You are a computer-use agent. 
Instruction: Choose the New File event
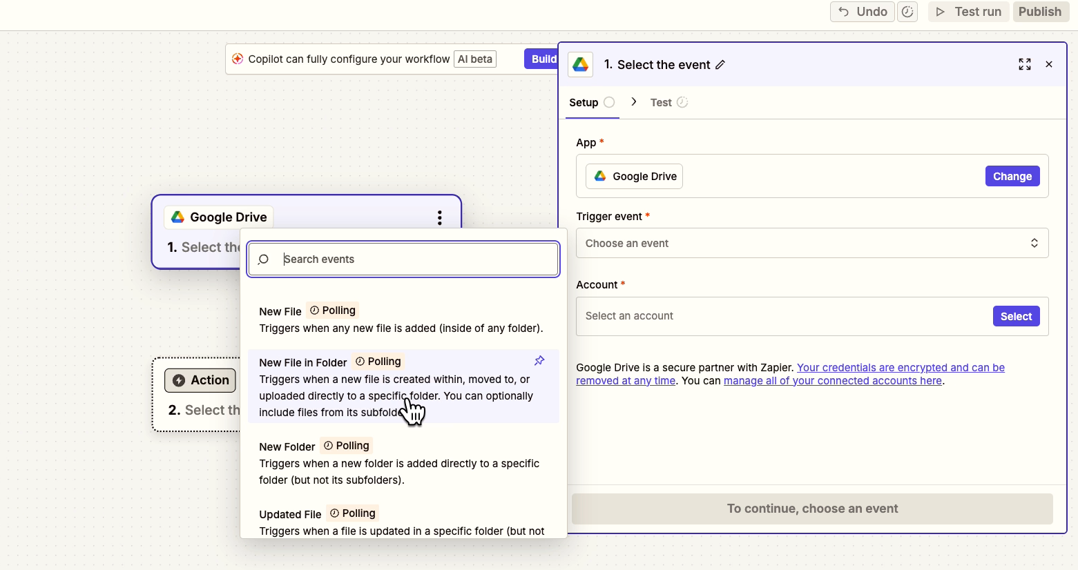403,320
